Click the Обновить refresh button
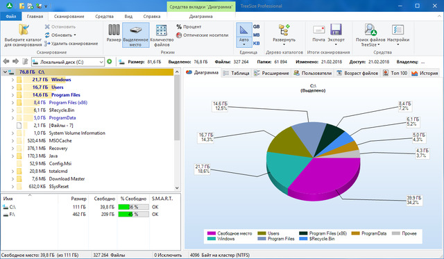This screenshot has width=444, height=259. [x=60, y=35]
